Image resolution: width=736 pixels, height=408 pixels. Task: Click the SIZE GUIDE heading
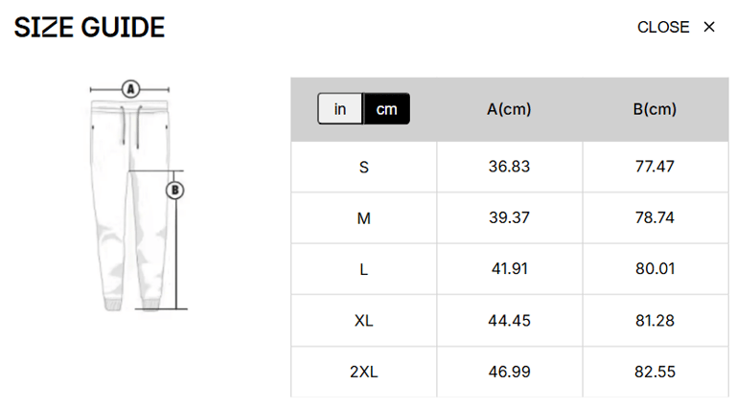(x=89, y=28)
